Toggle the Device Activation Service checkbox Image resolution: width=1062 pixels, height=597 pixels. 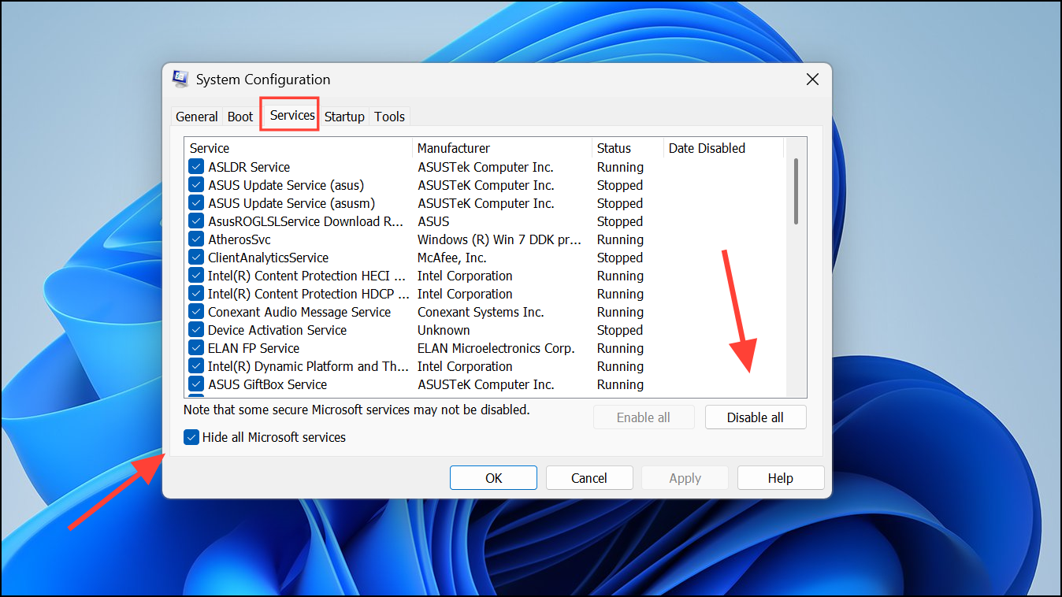click(195, 329)
